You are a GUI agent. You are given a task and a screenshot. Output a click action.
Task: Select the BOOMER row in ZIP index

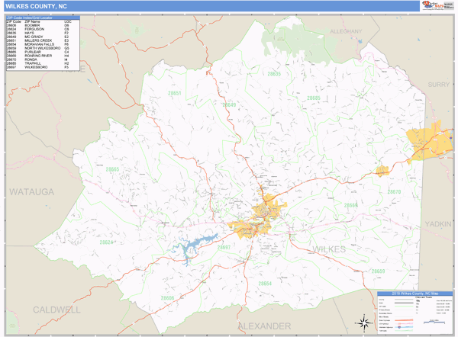click(x=37, y=25)
